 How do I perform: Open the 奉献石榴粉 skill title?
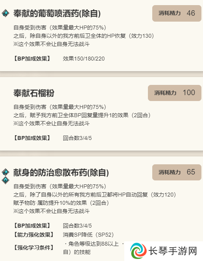(34, 93)
